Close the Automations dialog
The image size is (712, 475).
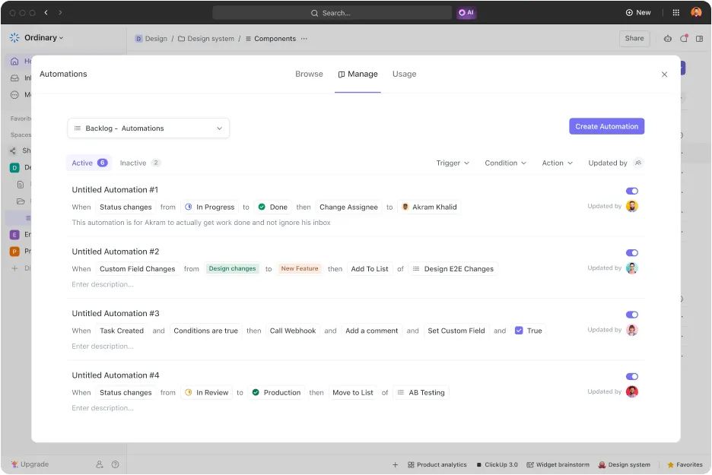coord(664,74)
